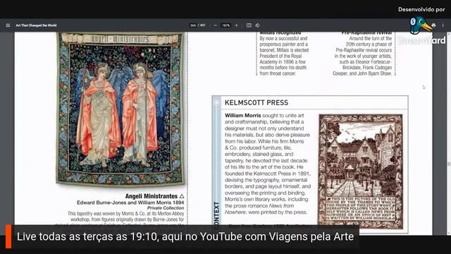Click the Angeli Ministrantes tapestry image

click(x=121, y=109)
